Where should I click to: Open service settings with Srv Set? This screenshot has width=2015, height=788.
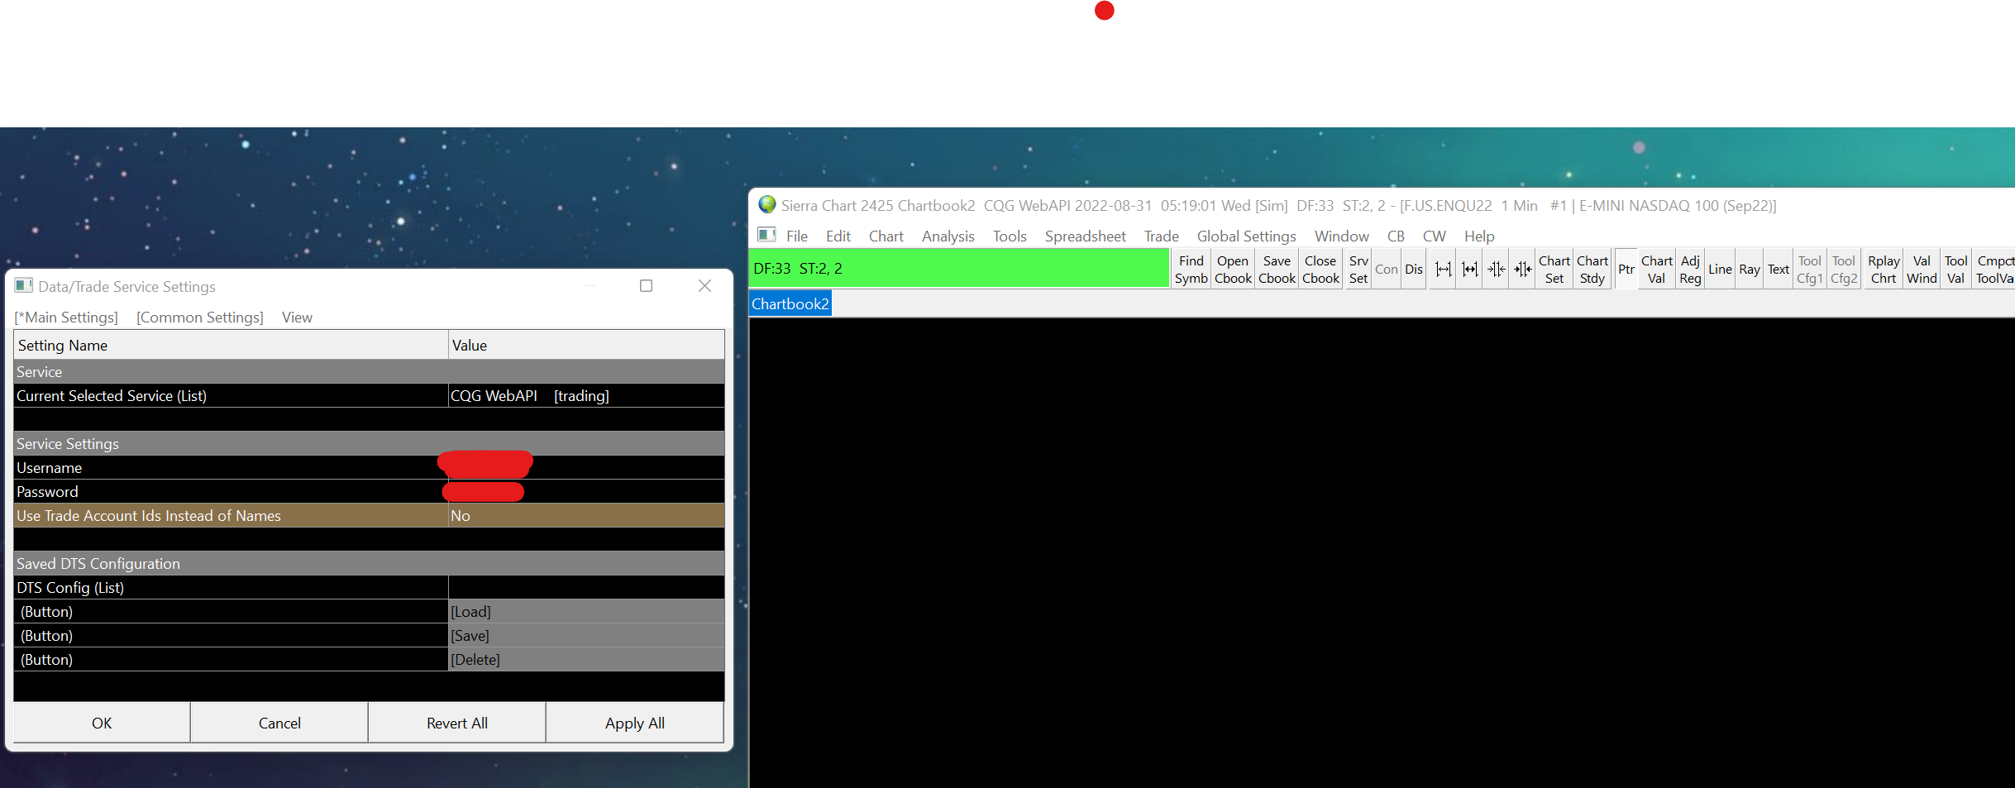point(1358,270)
